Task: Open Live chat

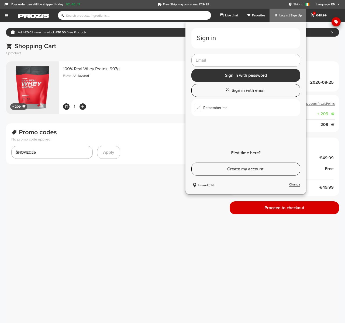Action: pyautogui.click(x=229, y=15)
